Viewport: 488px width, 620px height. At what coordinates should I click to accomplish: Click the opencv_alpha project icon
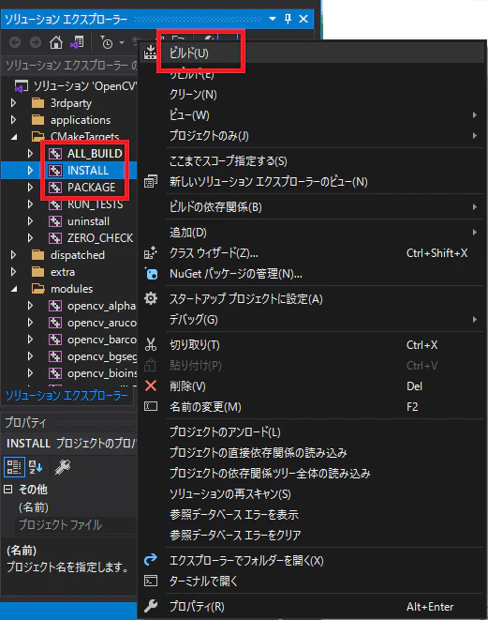tap(55, 306)
